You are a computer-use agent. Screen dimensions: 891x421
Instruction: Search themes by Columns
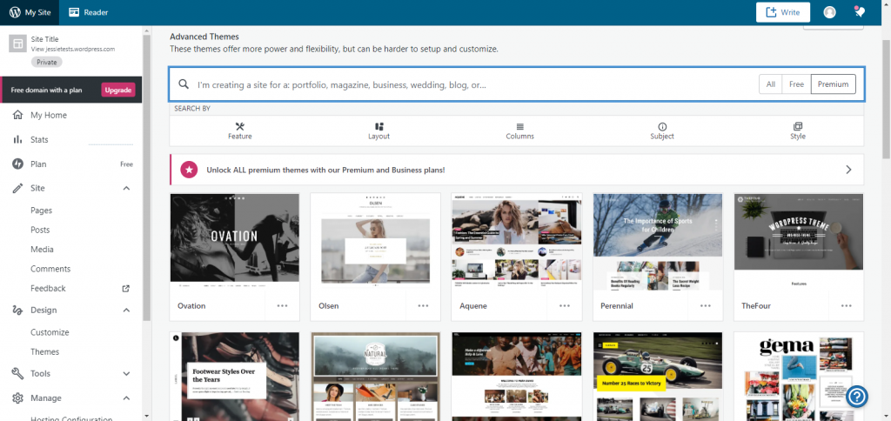click(x=520, y=131)
